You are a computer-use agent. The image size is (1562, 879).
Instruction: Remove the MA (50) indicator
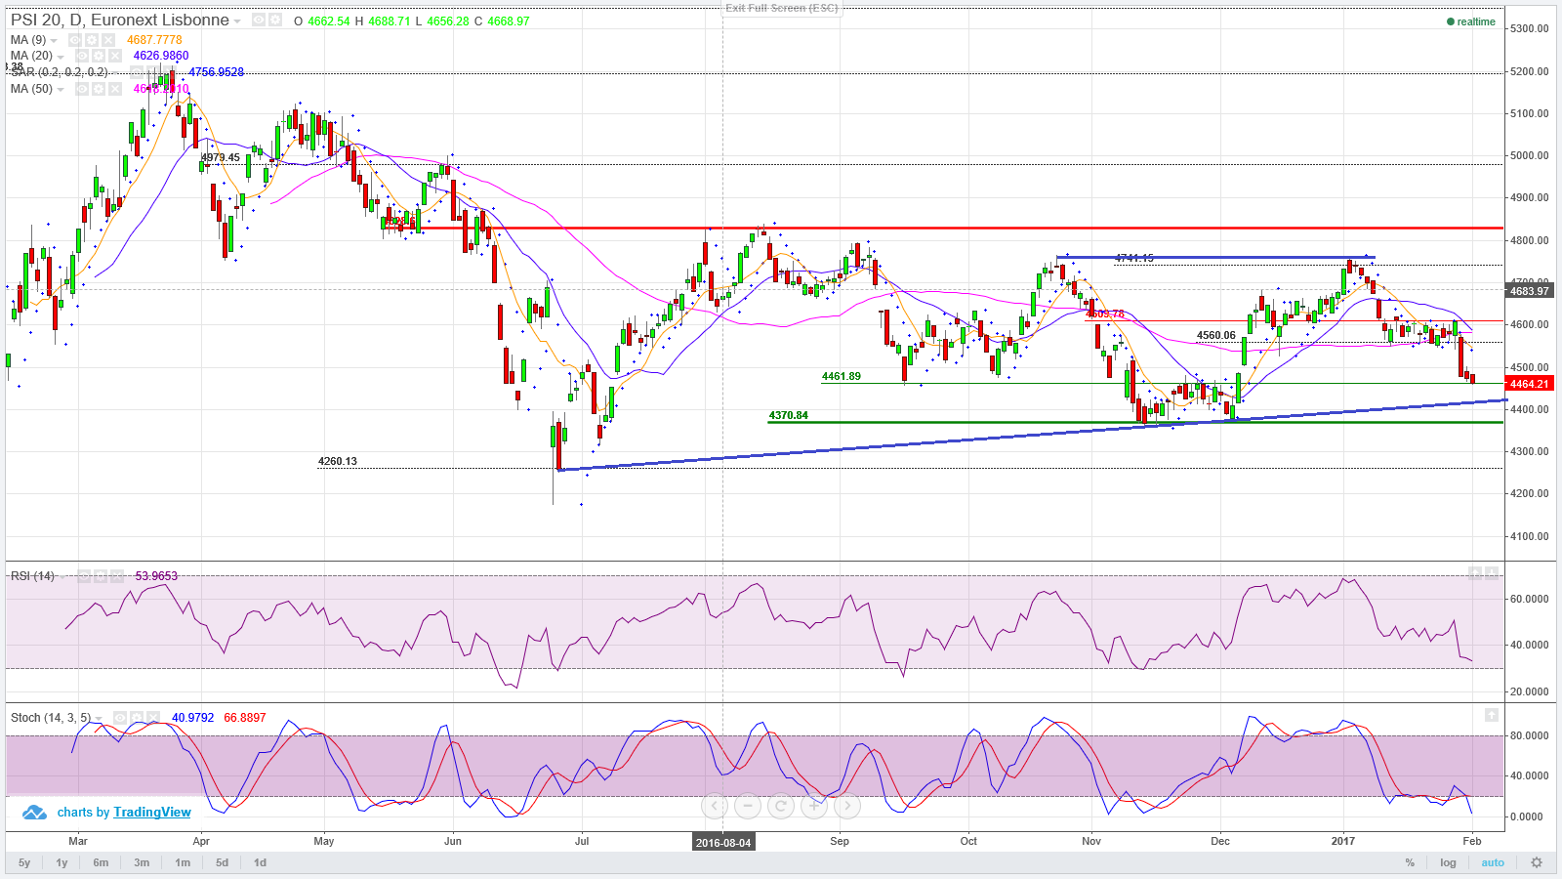(115, 89)
